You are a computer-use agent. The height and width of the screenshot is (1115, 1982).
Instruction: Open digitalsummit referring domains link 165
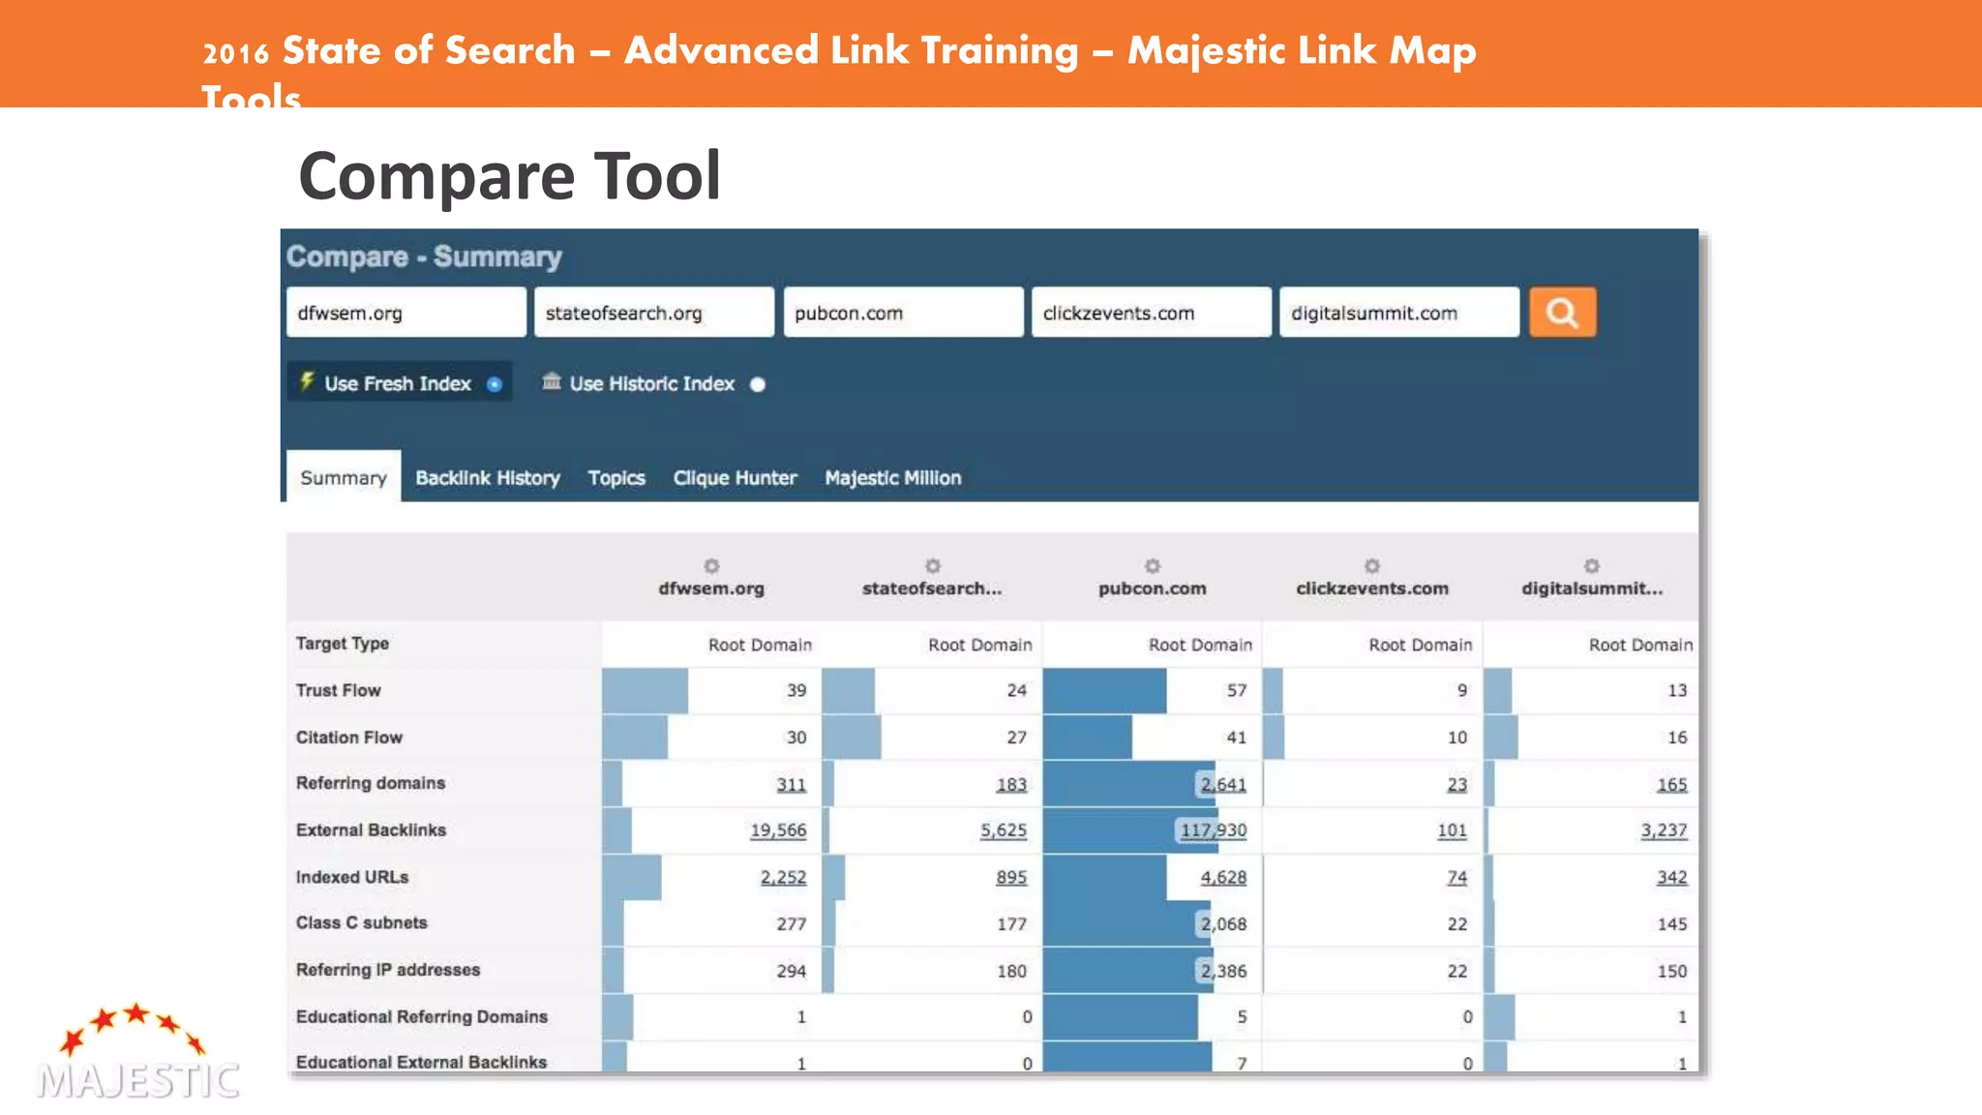click(1672, 784)
